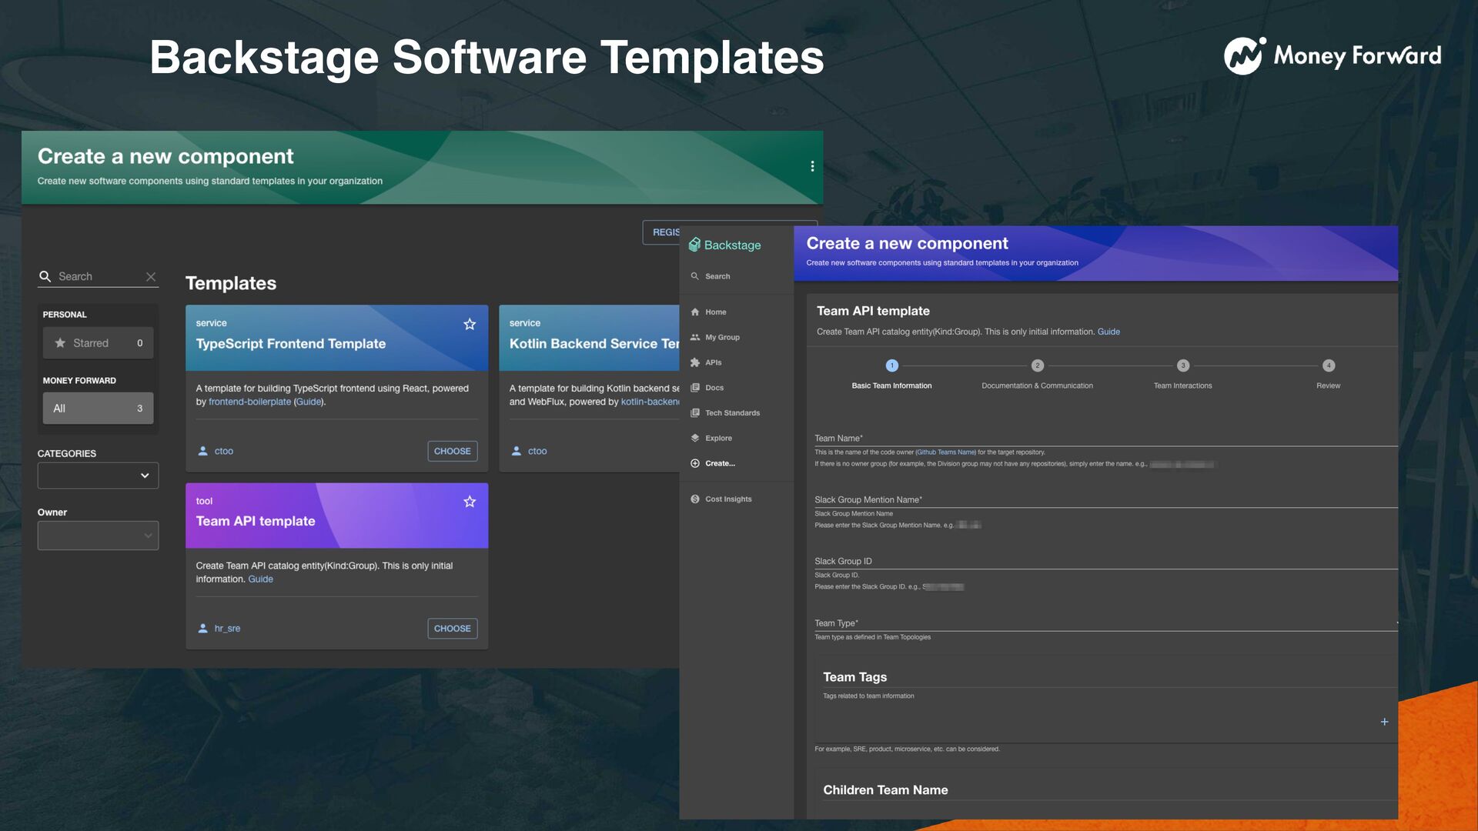Expand the Owner dropdown
This screenshot has width=1478, height=831.
coord(98,536)
